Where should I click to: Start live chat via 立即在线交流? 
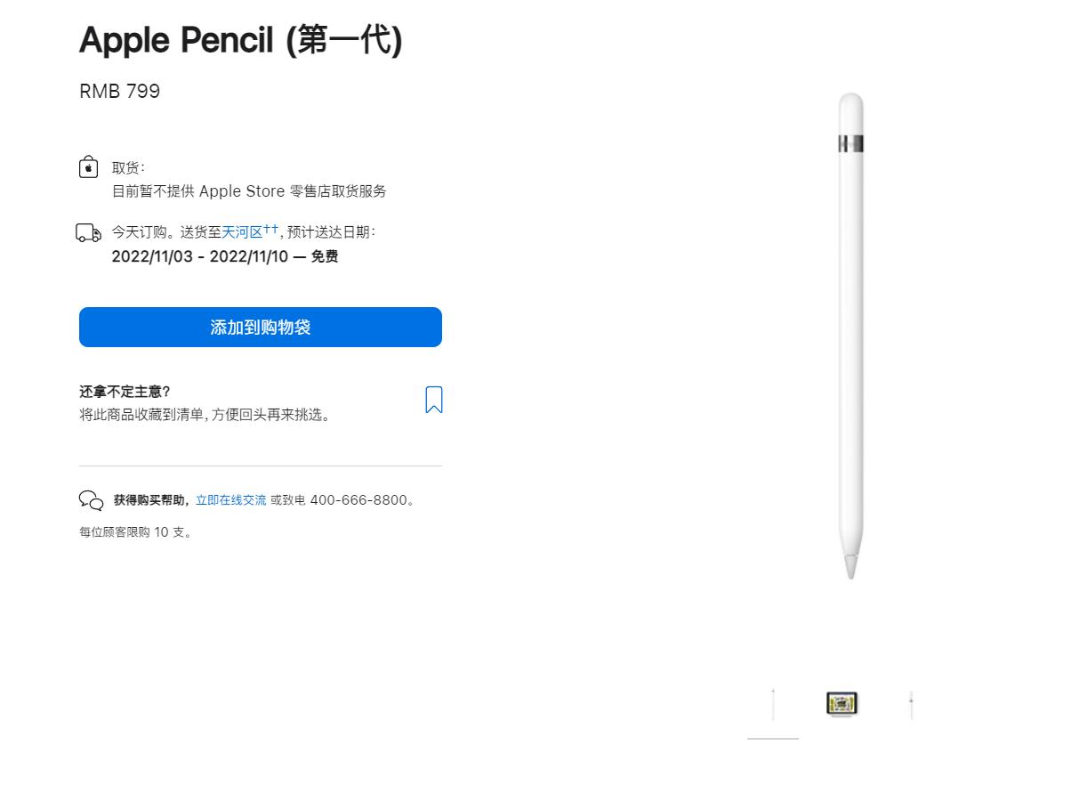[230, 500]
